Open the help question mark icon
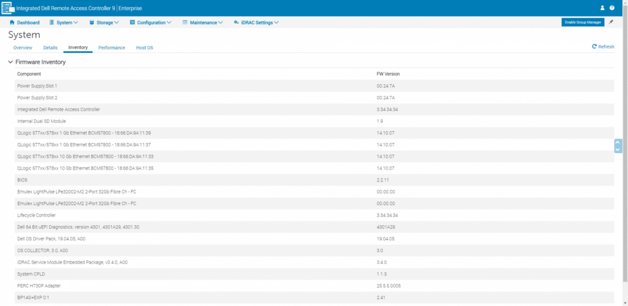The height and width of the screenshot is (306, 628). (x=612, y=8)
